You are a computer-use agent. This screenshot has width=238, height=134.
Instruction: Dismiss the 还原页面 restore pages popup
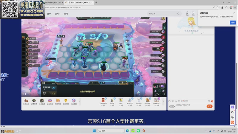pyautogui.click(x=234, y=13)
